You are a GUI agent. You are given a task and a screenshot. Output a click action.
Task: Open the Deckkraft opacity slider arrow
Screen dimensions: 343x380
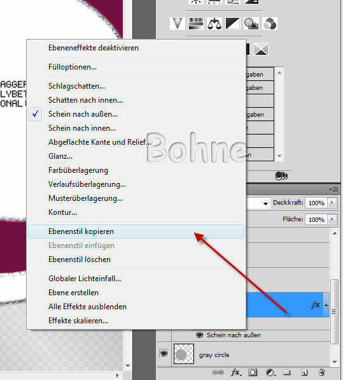[x=332, y=203]
